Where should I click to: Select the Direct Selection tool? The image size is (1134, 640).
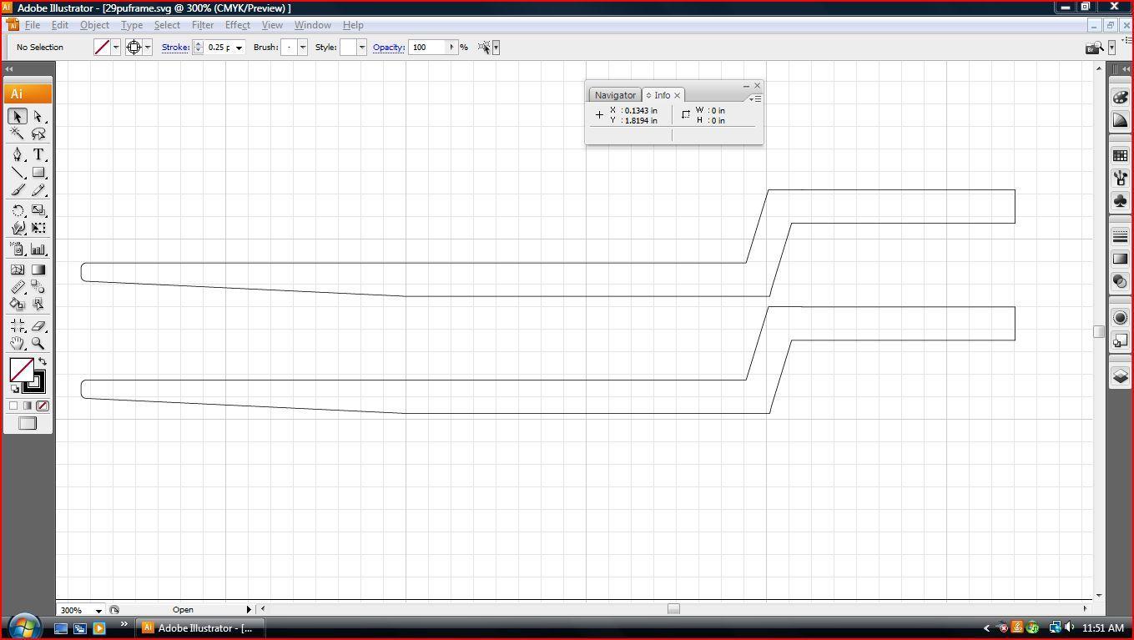[x=38, y=116]
